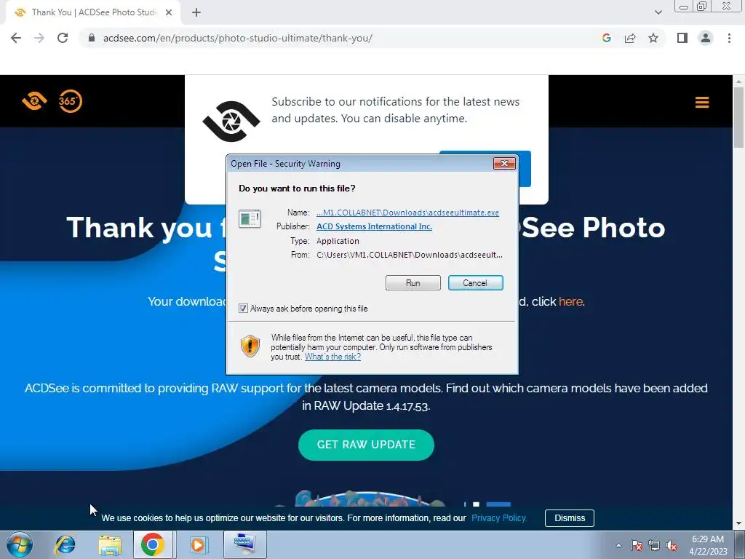This screenshot has height=559, width=745.
Task: Click the network tray icon
Action: point(654,545)
